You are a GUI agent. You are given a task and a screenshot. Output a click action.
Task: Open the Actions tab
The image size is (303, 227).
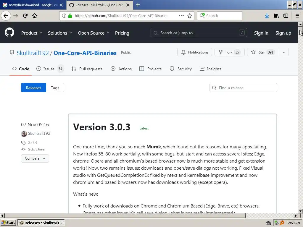pos(121,69)
